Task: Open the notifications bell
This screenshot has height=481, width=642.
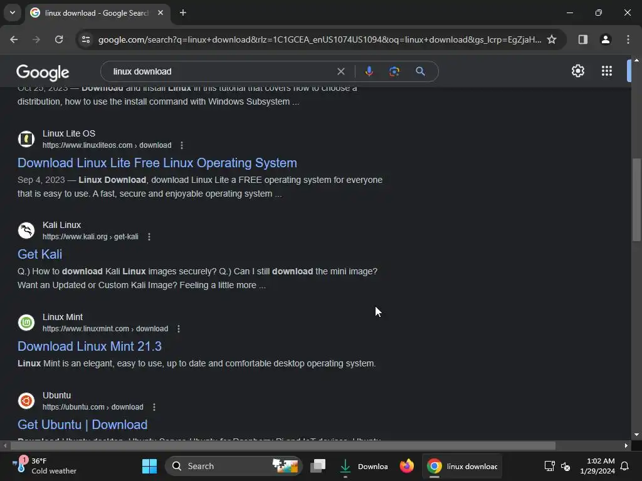Action: click(625, 466)
